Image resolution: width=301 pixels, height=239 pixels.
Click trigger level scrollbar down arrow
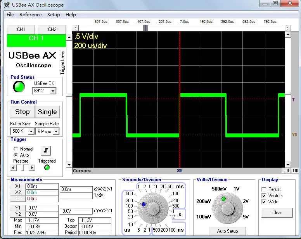pyautogui.click(x=69, y=165)
